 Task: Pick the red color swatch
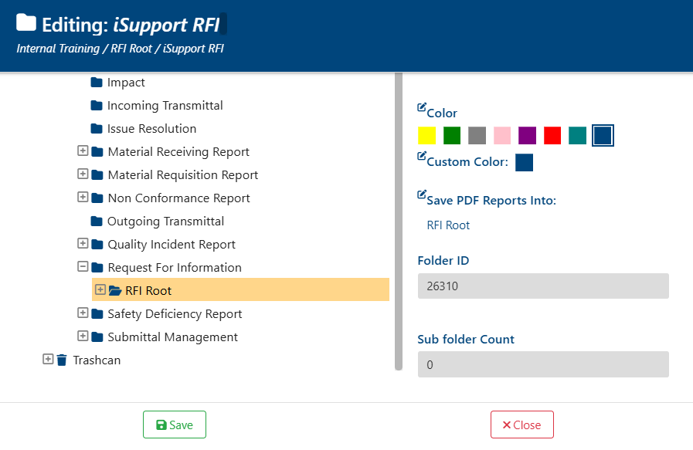[x=552, y=136]
